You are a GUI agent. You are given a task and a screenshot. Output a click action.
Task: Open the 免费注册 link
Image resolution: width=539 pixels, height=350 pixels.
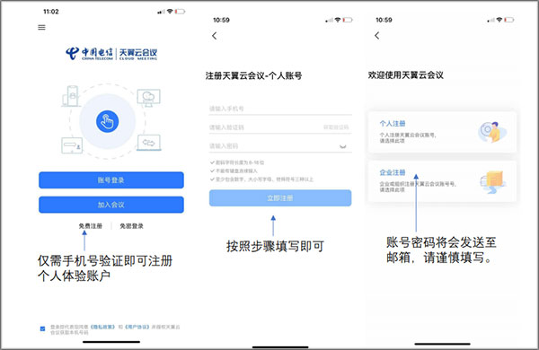(x=91, y=226)
